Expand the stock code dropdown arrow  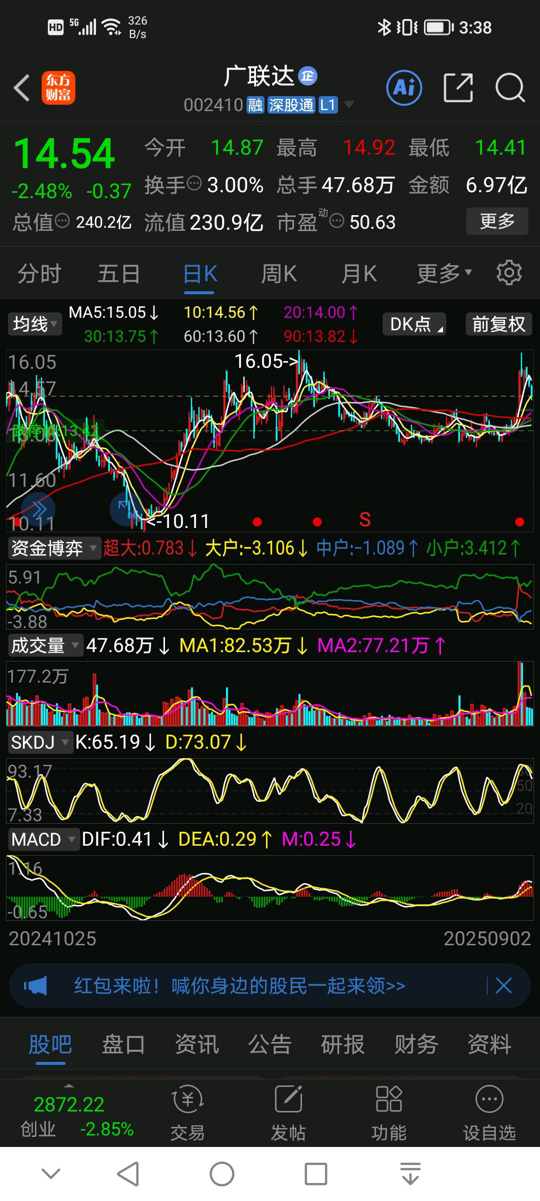(x=349, y=105)
